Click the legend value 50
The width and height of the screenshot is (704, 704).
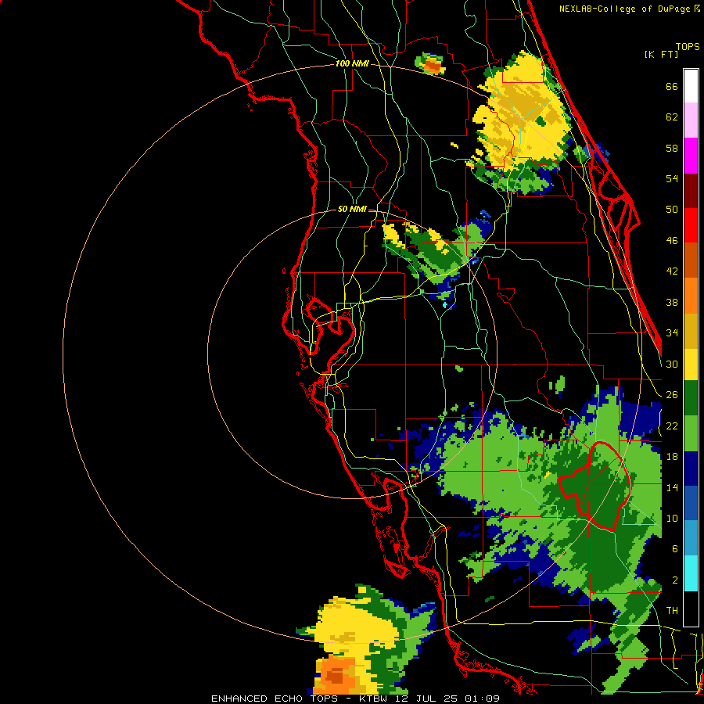[x=672, y=210]
